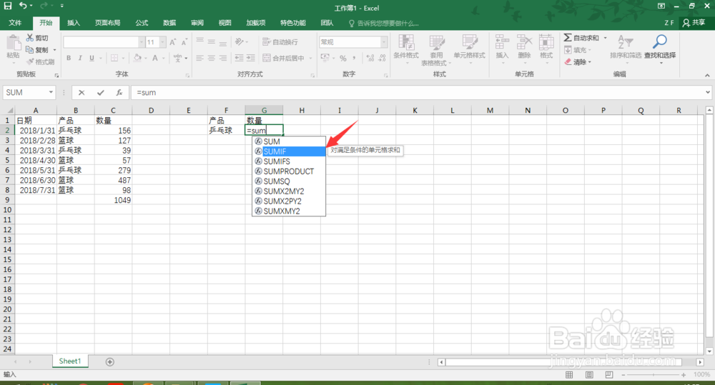Open the font name dropdown
The width and height of the screenshot is (715, 385).
pos(142,42)
